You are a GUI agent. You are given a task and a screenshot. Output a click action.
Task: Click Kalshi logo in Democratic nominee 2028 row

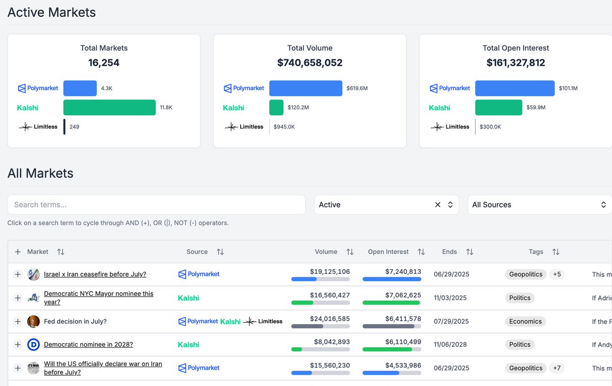tap(188, 345)
